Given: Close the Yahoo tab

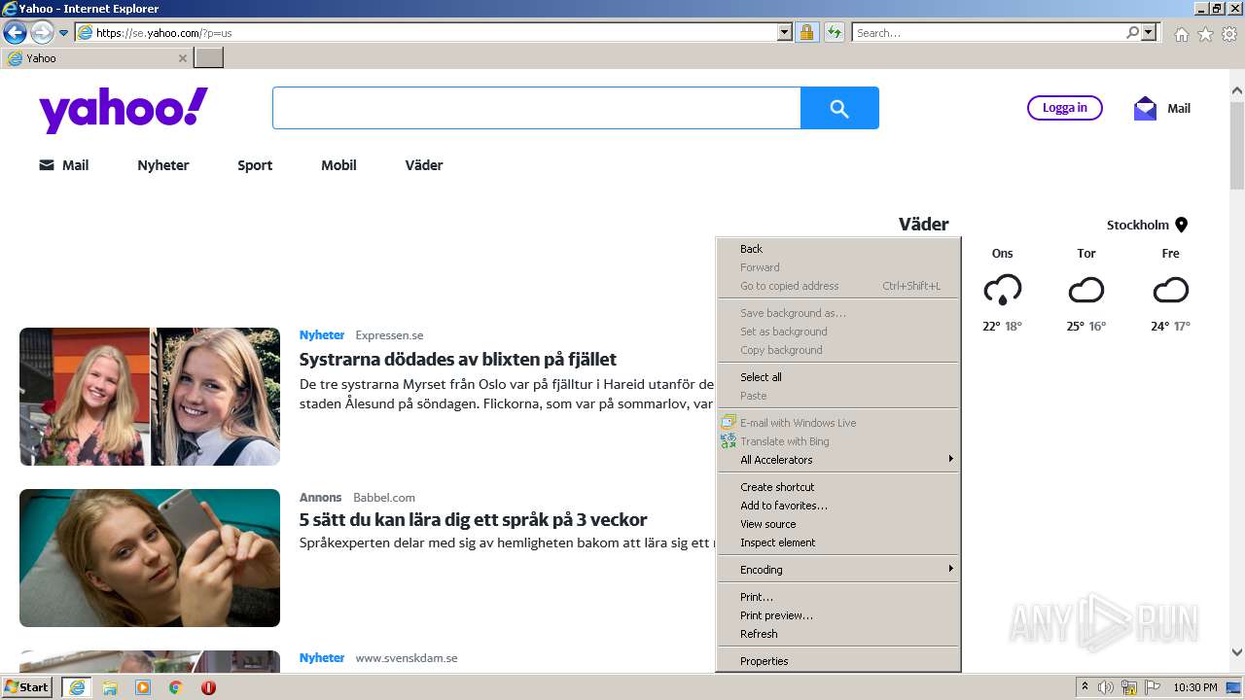Looking at the screenshot, I should pos(182,58).
